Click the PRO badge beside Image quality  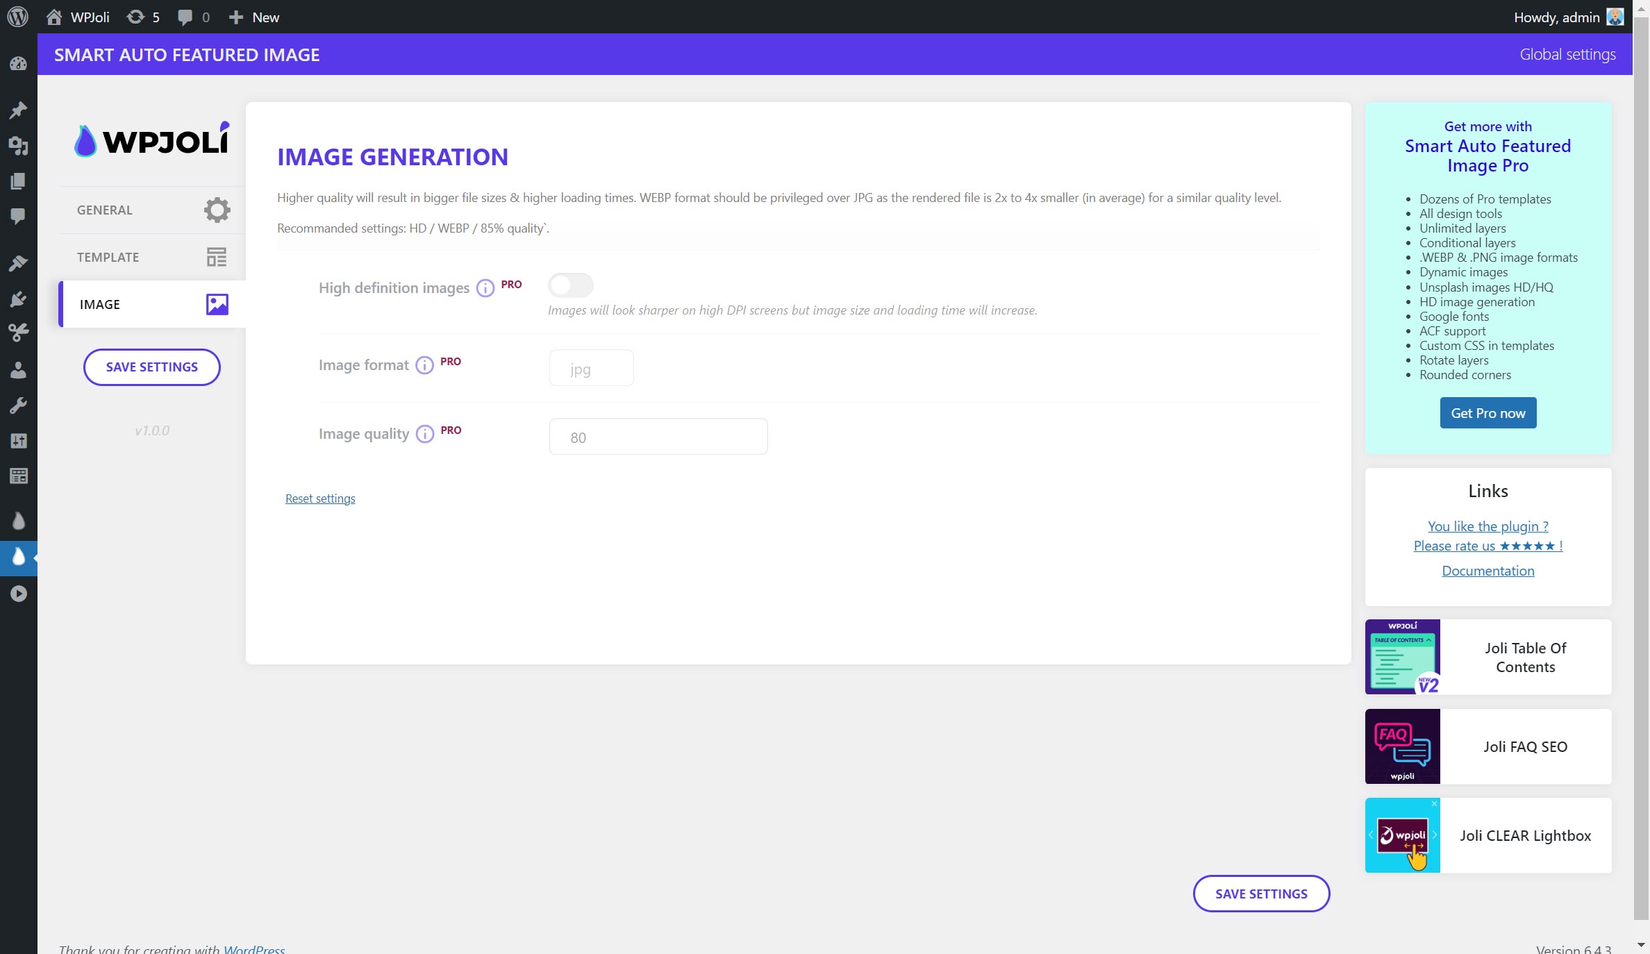click(x=451, y=430)
